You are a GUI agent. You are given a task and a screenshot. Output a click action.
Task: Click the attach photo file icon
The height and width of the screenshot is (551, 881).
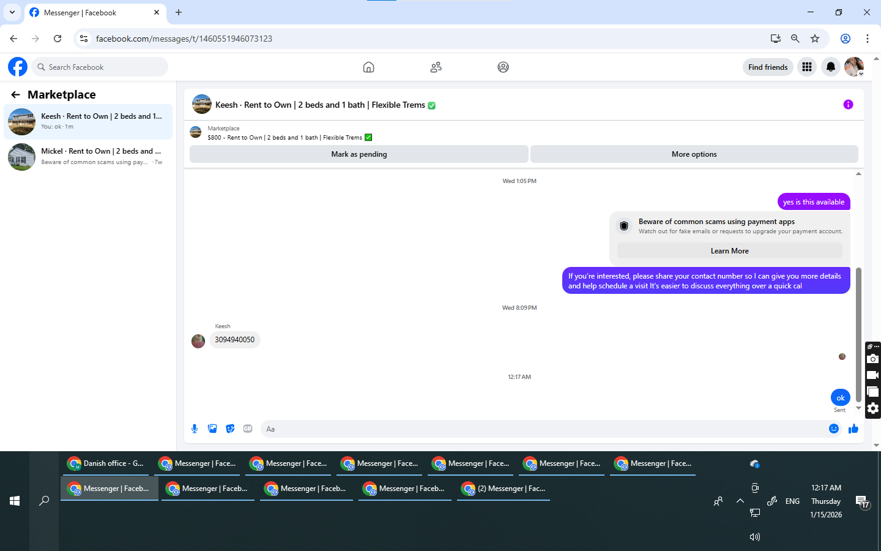coord(212,429)
